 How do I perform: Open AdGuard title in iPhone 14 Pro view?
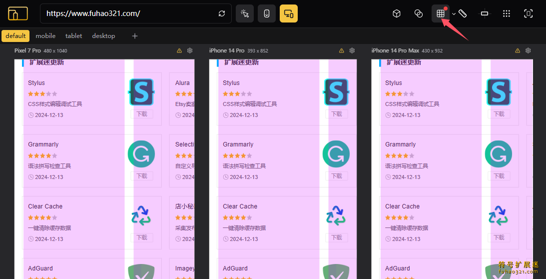coord(235,268)
